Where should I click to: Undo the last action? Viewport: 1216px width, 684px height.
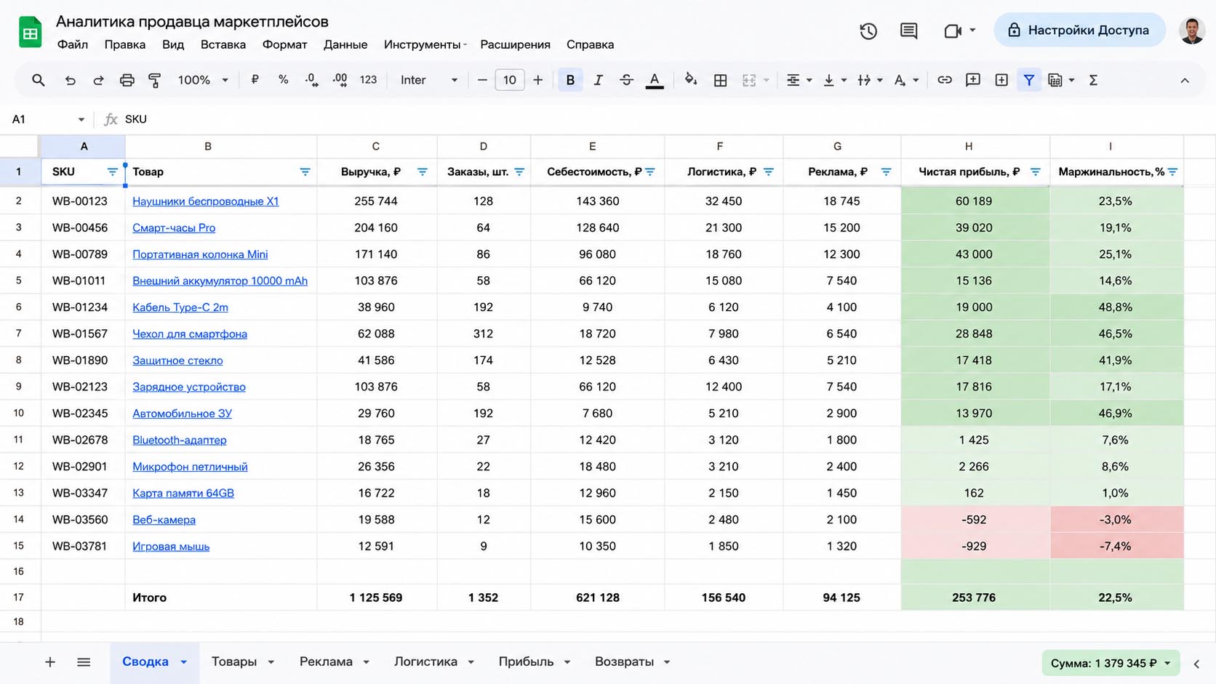[70, 80]
